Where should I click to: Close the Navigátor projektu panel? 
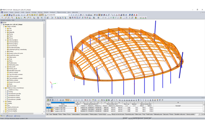(44, 20)
